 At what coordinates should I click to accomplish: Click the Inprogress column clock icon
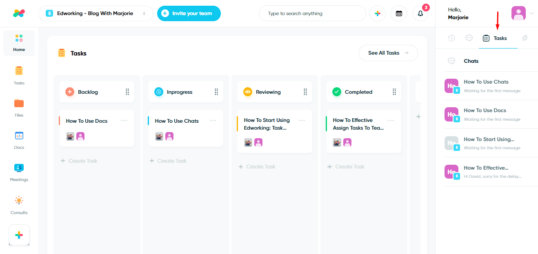pyautogui.click(x=159, y=92)
